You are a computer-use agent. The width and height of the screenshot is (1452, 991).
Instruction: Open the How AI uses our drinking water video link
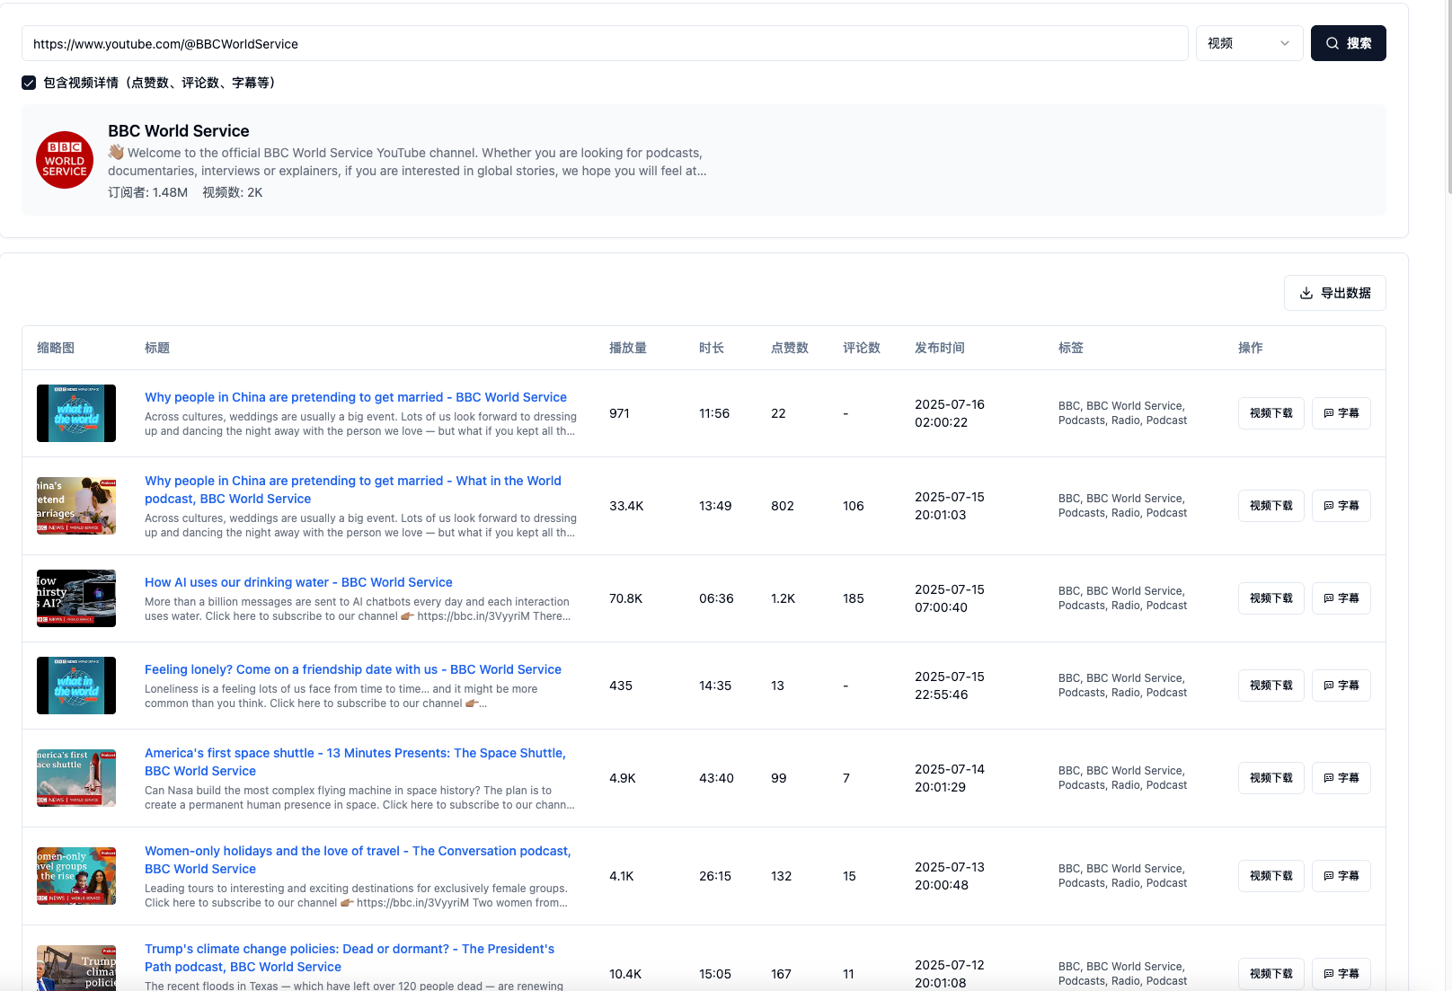coord(297,582)
